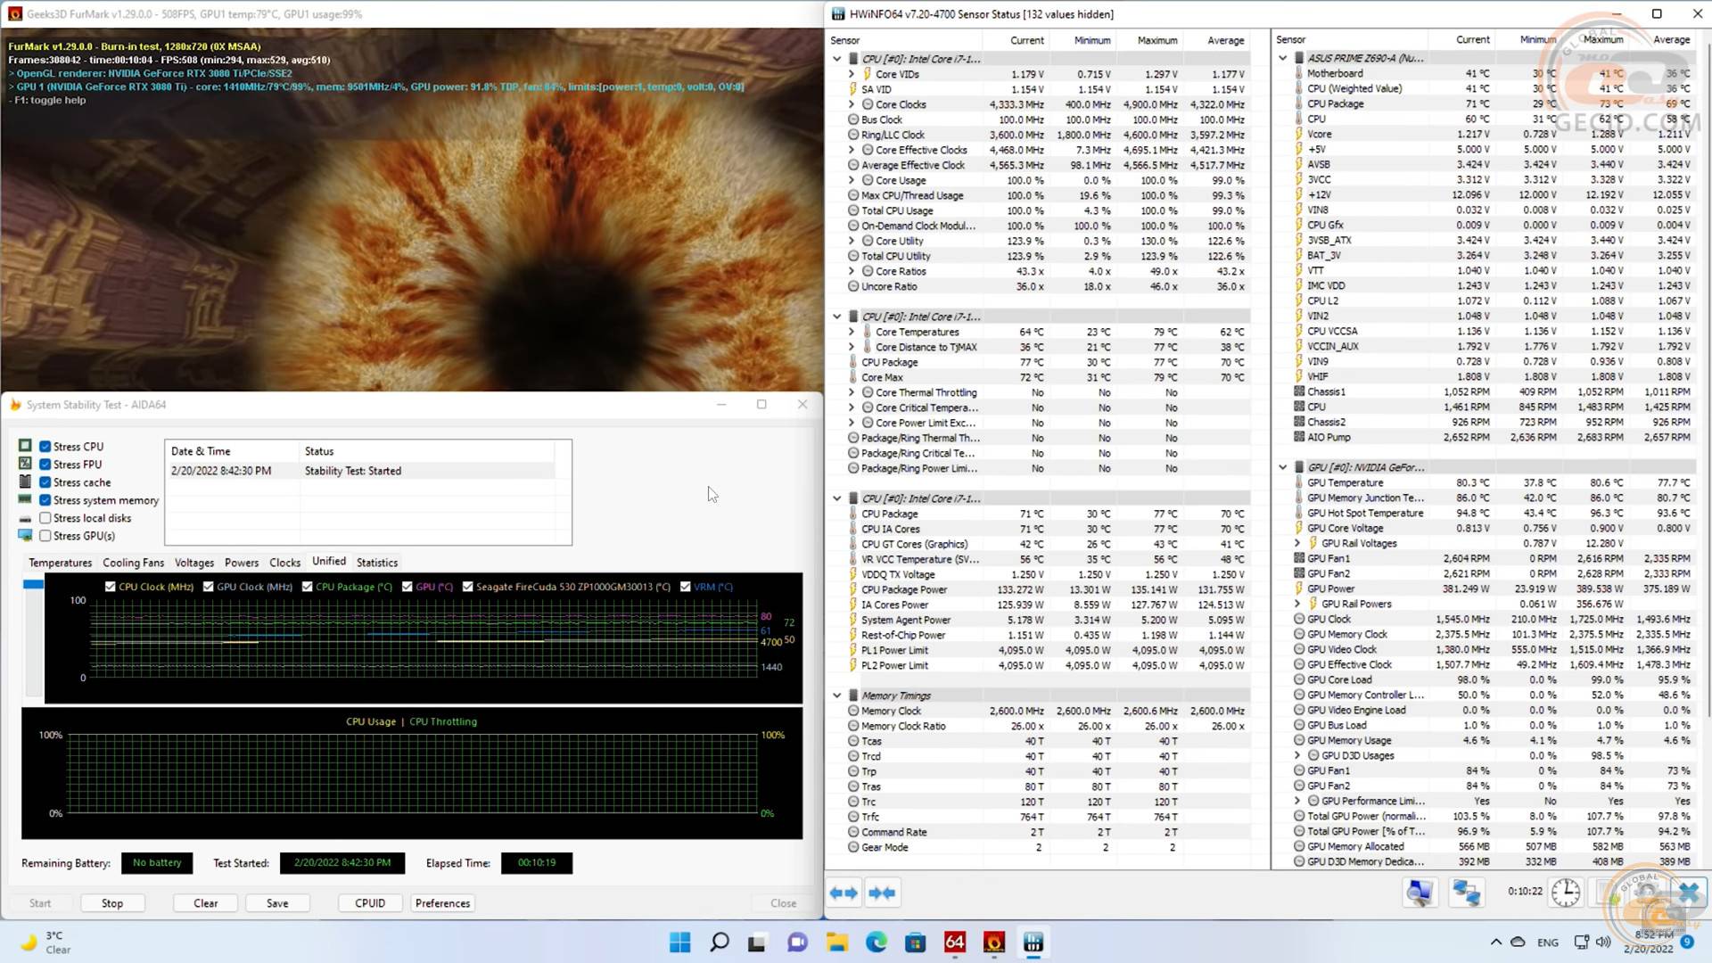Screen dimensions: 1712x963
Task: Switch to the Voltages tab
Action: tap(194, 563)
